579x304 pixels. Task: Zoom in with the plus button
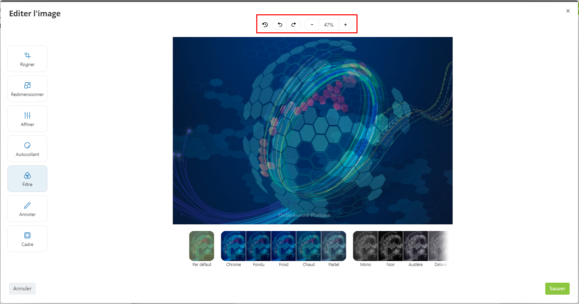[345, 25]
